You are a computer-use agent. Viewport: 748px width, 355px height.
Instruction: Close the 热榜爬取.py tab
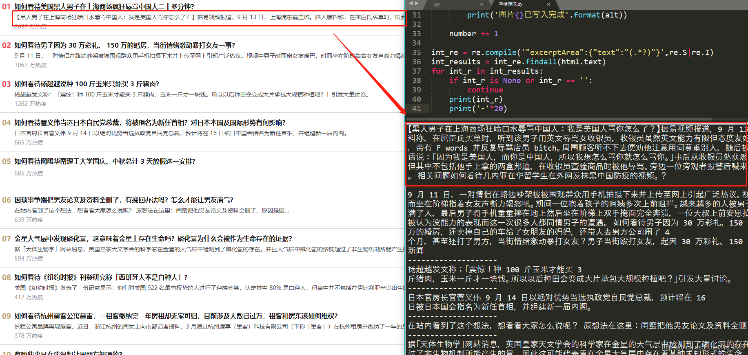pos(548,4)
